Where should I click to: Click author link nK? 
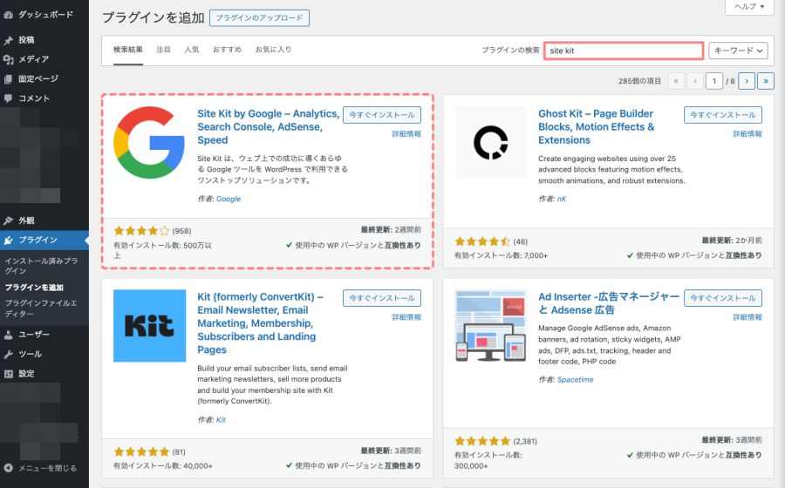[562, 199]
